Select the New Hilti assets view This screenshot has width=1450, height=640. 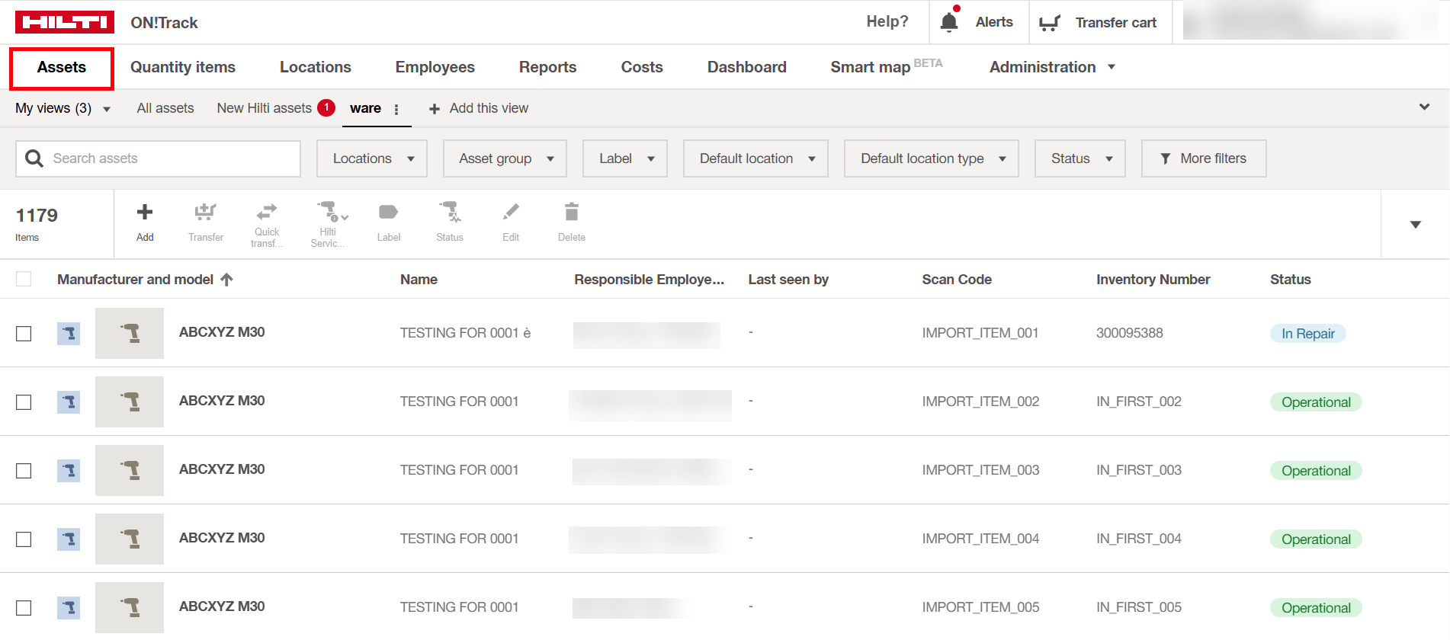click(x=265, y=108)
